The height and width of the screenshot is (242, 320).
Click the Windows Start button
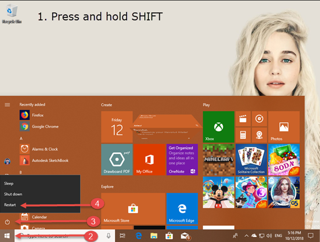[x=7, y=236]
